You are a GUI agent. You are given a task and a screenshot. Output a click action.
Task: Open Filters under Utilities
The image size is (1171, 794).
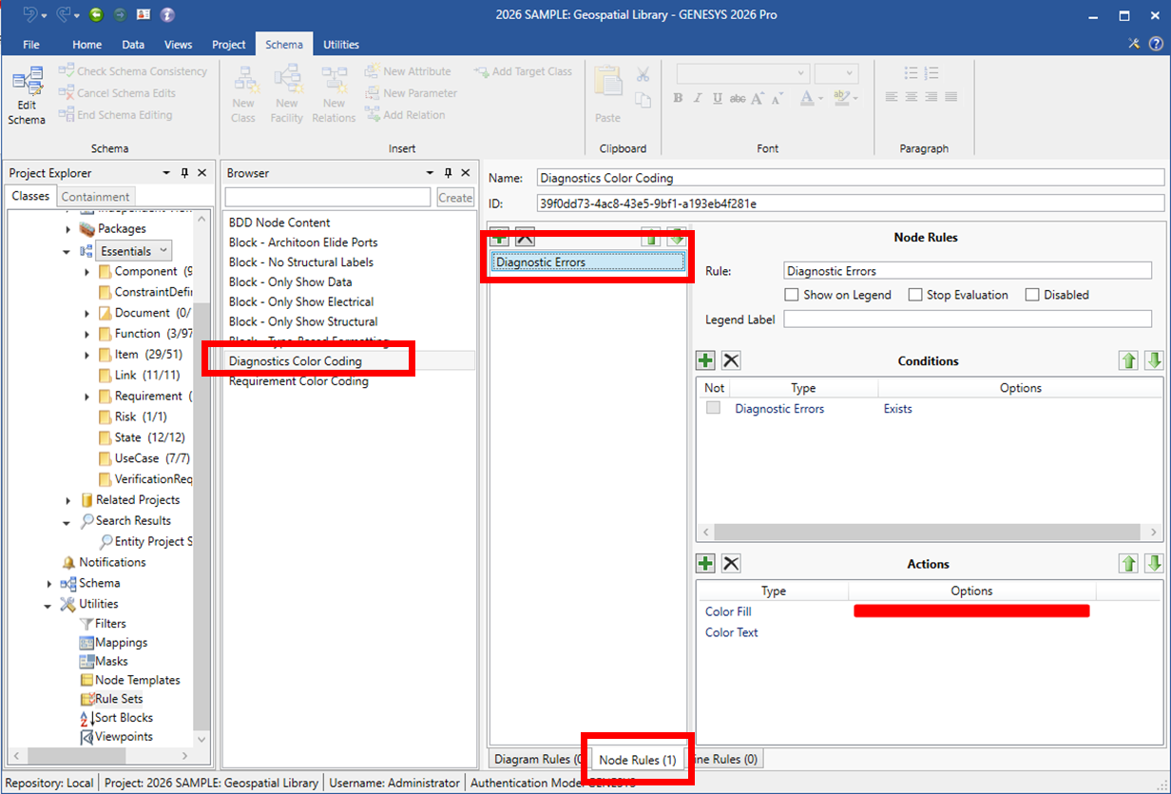tap(109, 624)
